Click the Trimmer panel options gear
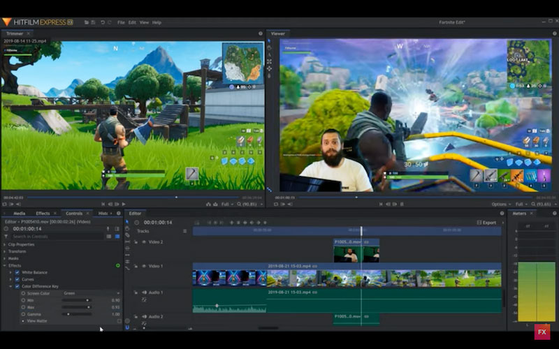 (x=260, y=34)
